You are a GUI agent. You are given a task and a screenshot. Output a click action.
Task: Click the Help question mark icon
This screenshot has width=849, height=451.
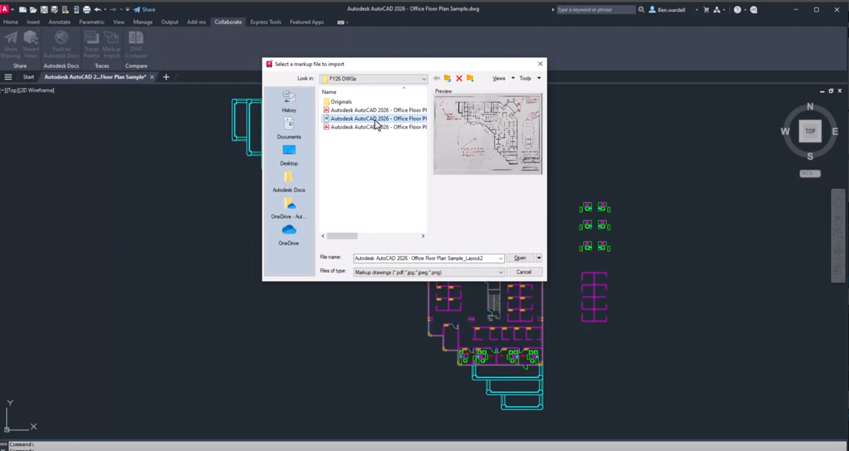[x=737, y=10]
